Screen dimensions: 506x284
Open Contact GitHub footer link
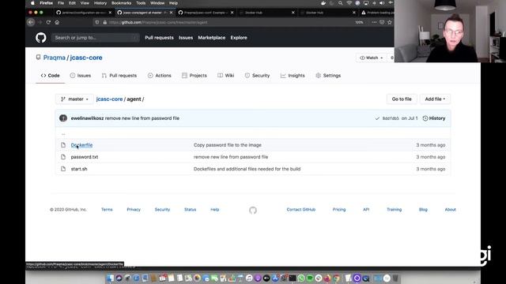(x=301, y=210)
